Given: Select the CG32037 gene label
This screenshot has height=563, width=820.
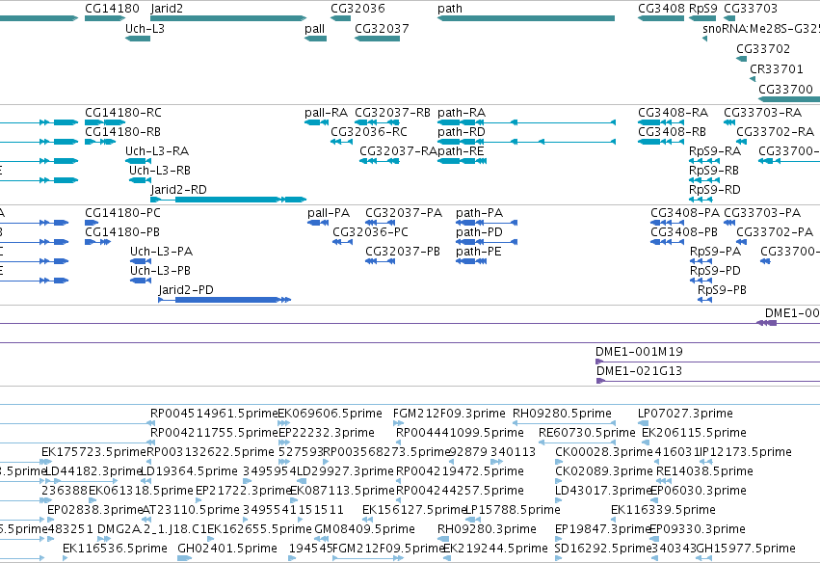Looking at the screenshot, I should pyautogui.click(x=382, y=29).
